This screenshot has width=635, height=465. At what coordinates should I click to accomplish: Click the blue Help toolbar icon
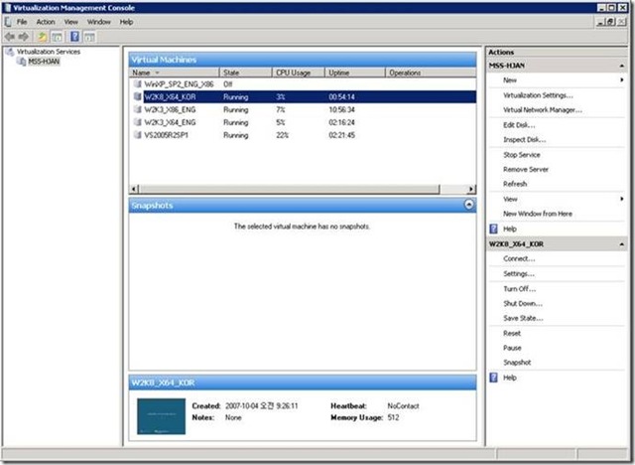(74, 37)
